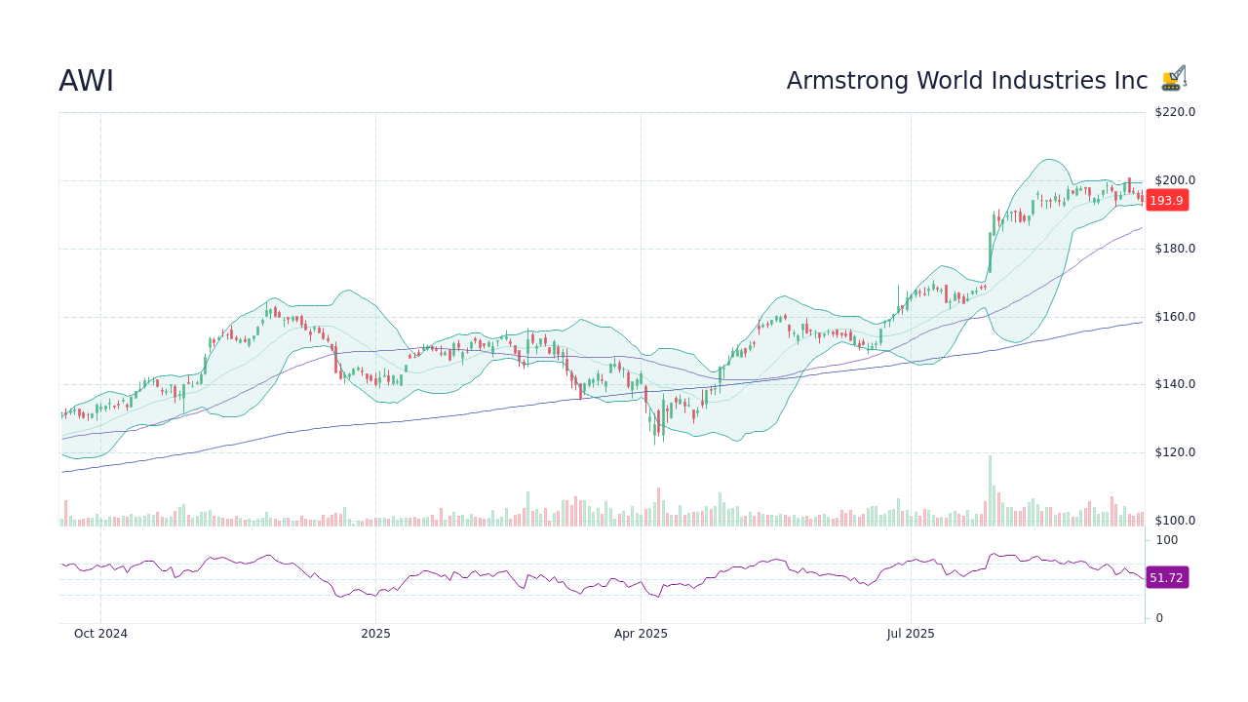Expand the Jul 2025 axis marker
1248x702 pixels.
912,633
